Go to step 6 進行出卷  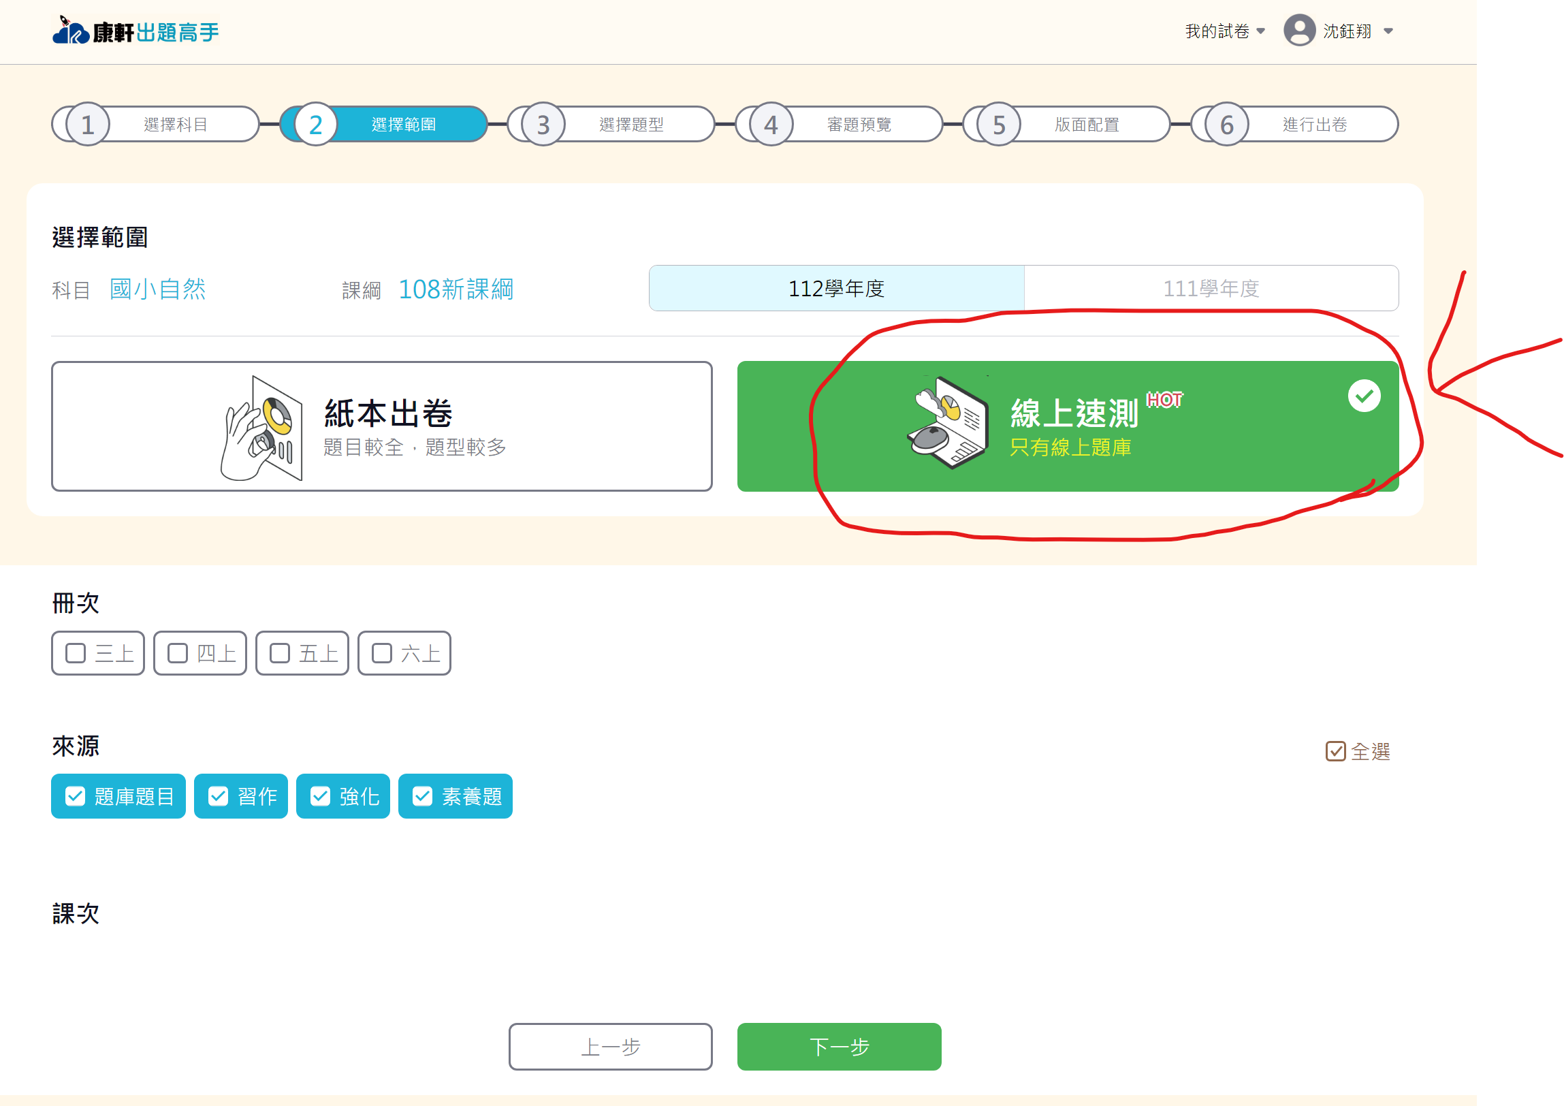point(1295,124)
